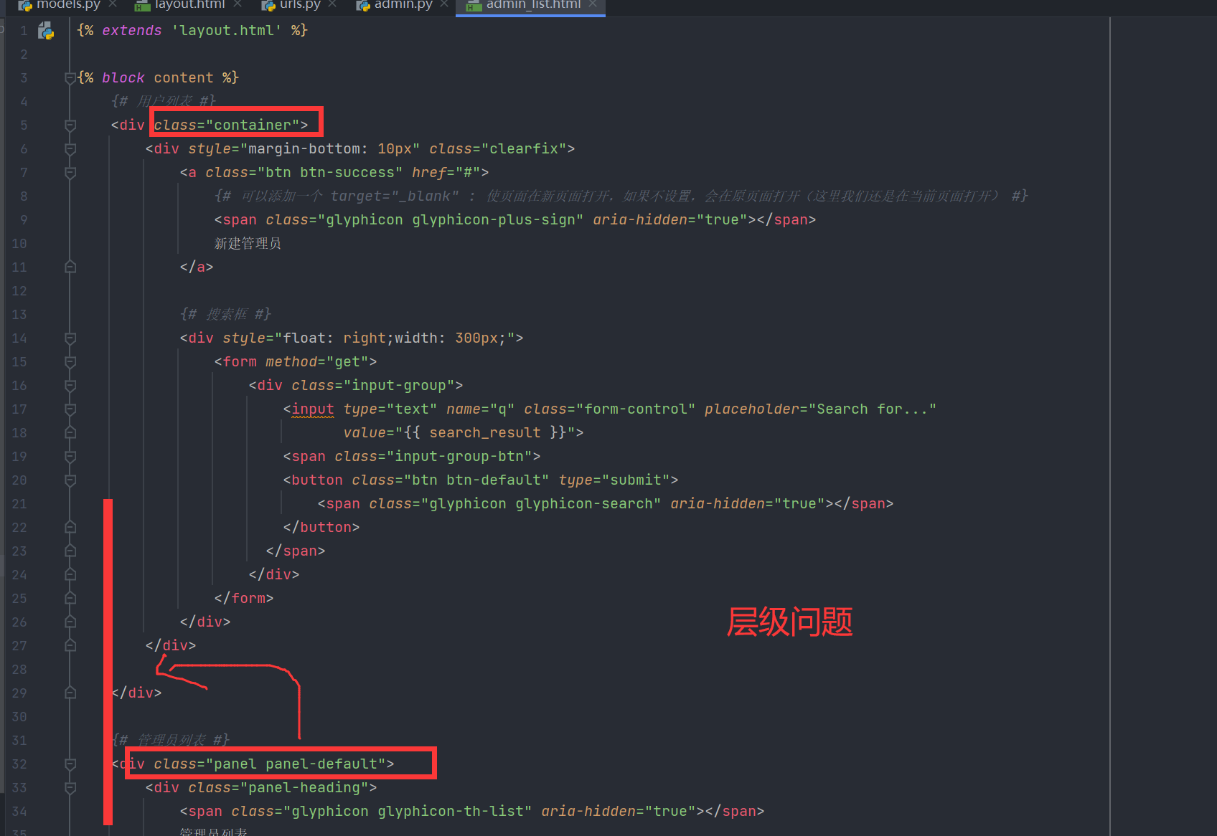Click the closing form fold marker, line 25
This screenshot has height=836, width=1217.
[x=70, y=599]
